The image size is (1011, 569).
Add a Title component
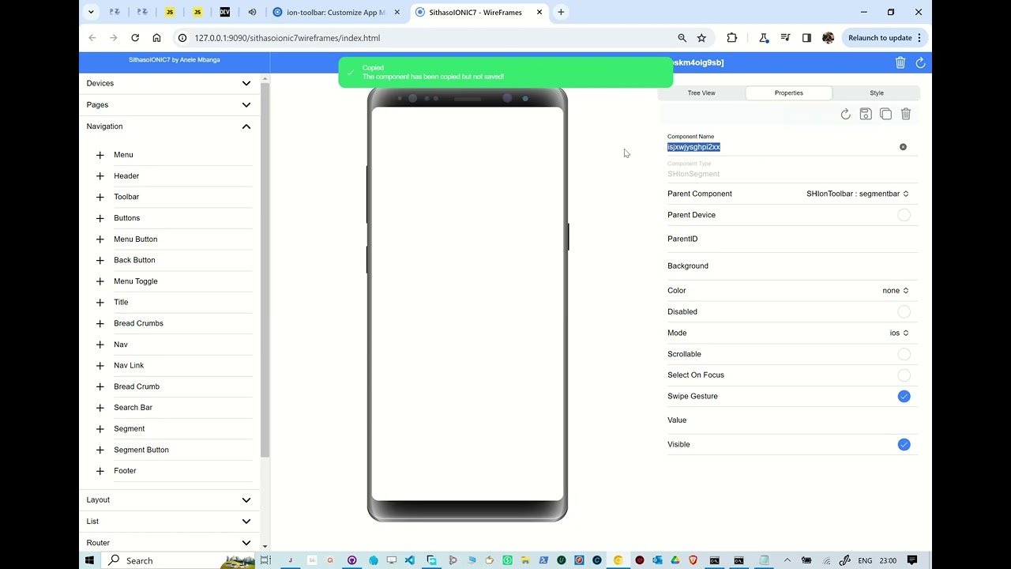point(100,303)
